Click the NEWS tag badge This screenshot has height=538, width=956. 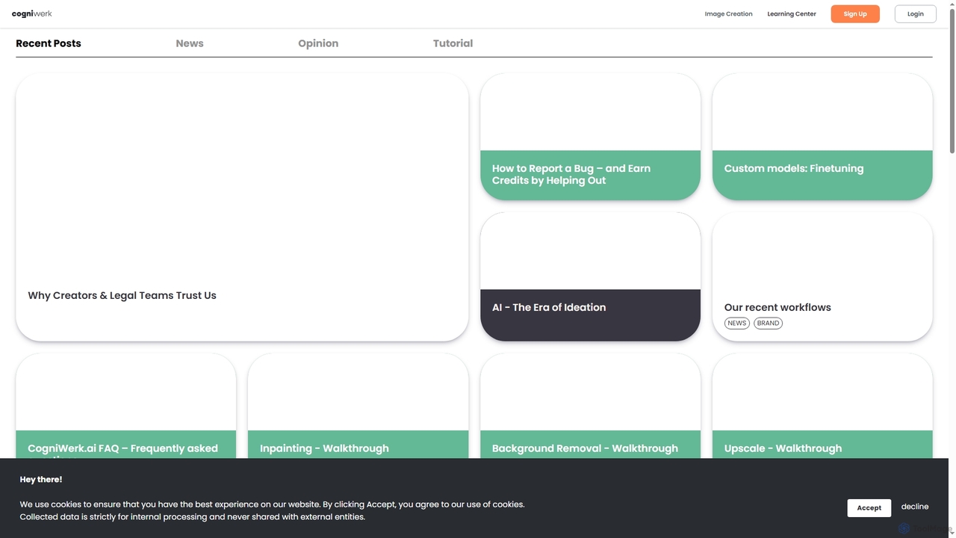coord(737,323)
